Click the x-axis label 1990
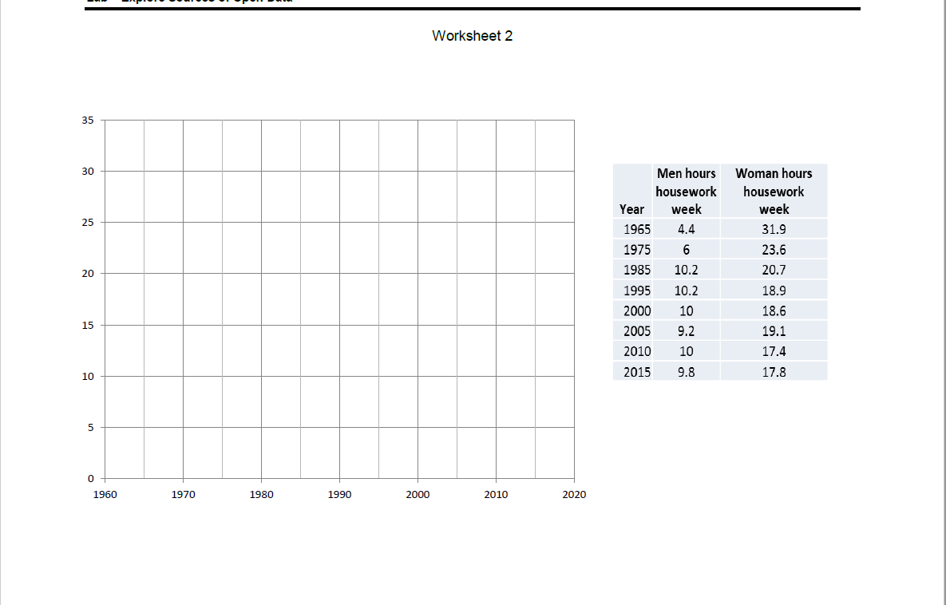946x605 pixels. pyautogui.click(x=339, y=495)
